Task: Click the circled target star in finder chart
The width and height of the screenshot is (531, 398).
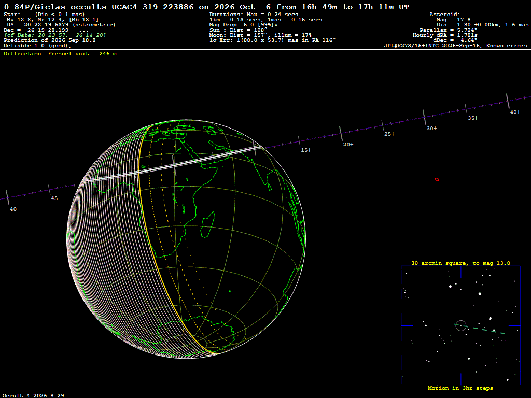Action: 461,325
